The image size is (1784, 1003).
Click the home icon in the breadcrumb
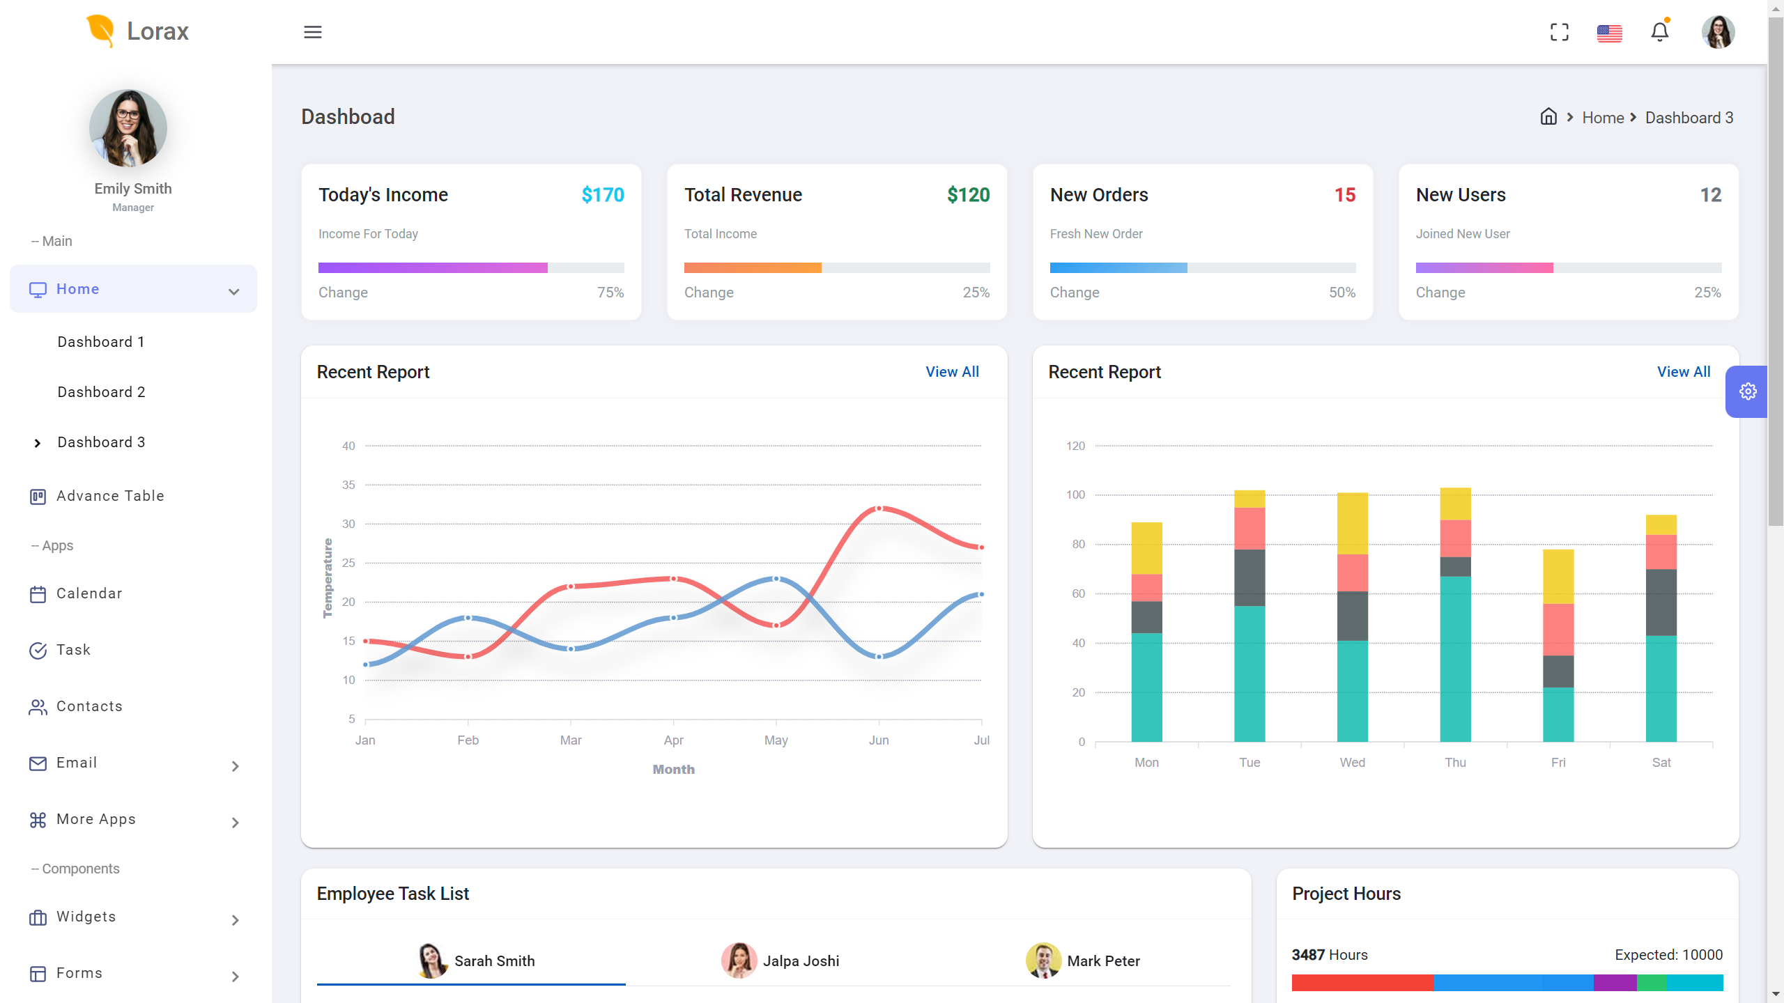tap(1548, 116)
